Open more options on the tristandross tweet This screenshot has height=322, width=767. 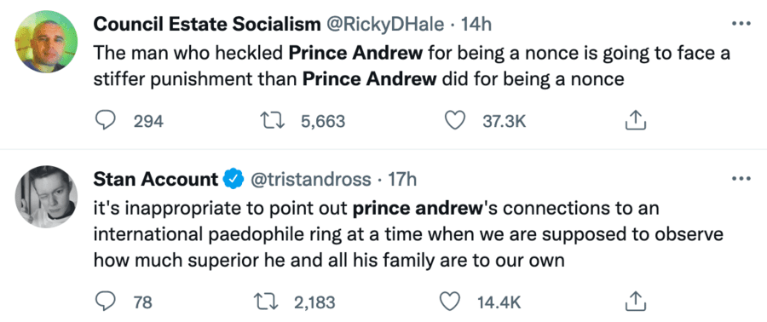coord(741,180)
